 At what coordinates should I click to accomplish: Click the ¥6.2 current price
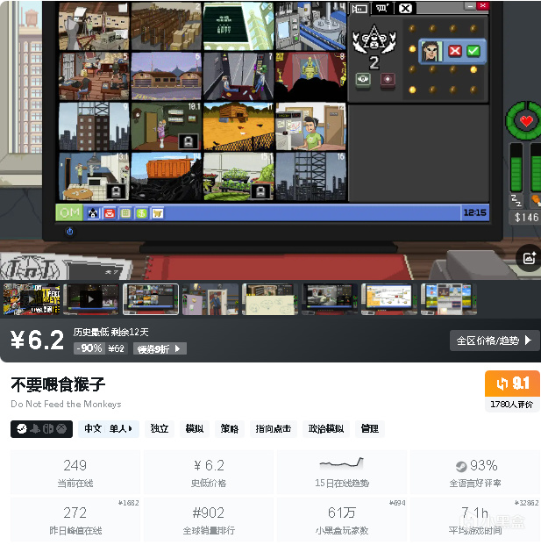38,340
